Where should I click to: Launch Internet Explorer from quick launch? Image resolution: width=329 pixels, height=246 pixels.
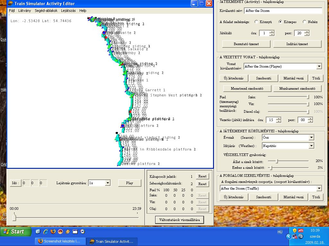tap(46, 231)
